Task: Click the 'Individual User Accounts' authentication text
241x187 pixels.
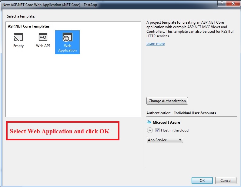Action: point(195,113)
